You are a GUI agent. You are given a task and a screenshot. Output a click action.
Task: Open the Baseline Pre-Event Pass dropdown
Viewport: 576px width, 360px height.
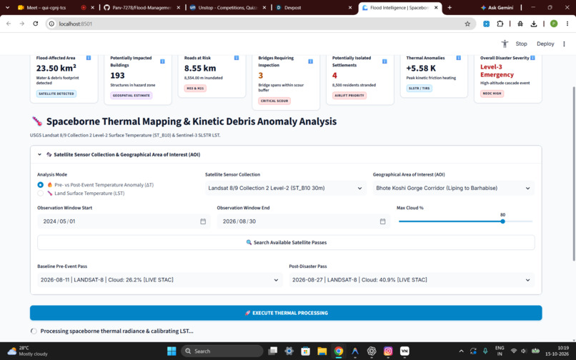coord(160,280)
